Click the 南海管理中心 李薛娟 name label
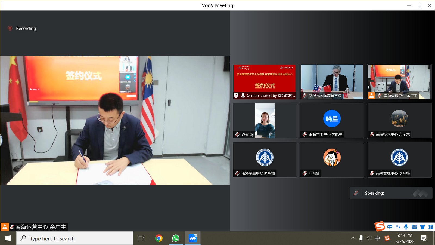The width and height of the screenshot is (435, 245). [x=393, y=173]
